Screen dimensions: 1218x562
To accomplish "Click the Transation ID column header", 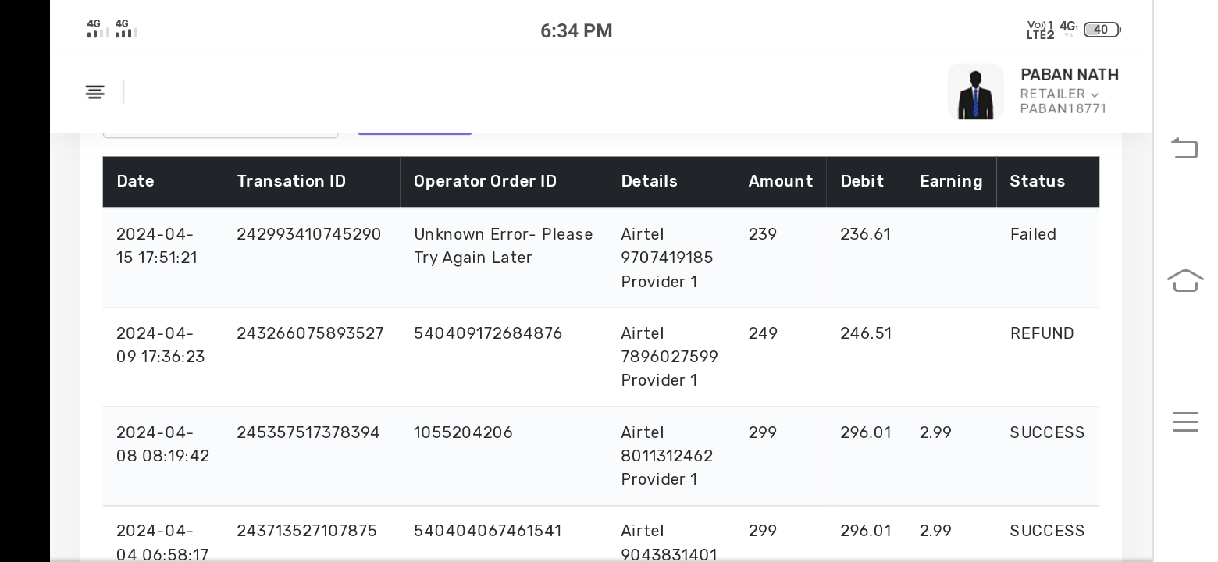I will pos(291,181).
